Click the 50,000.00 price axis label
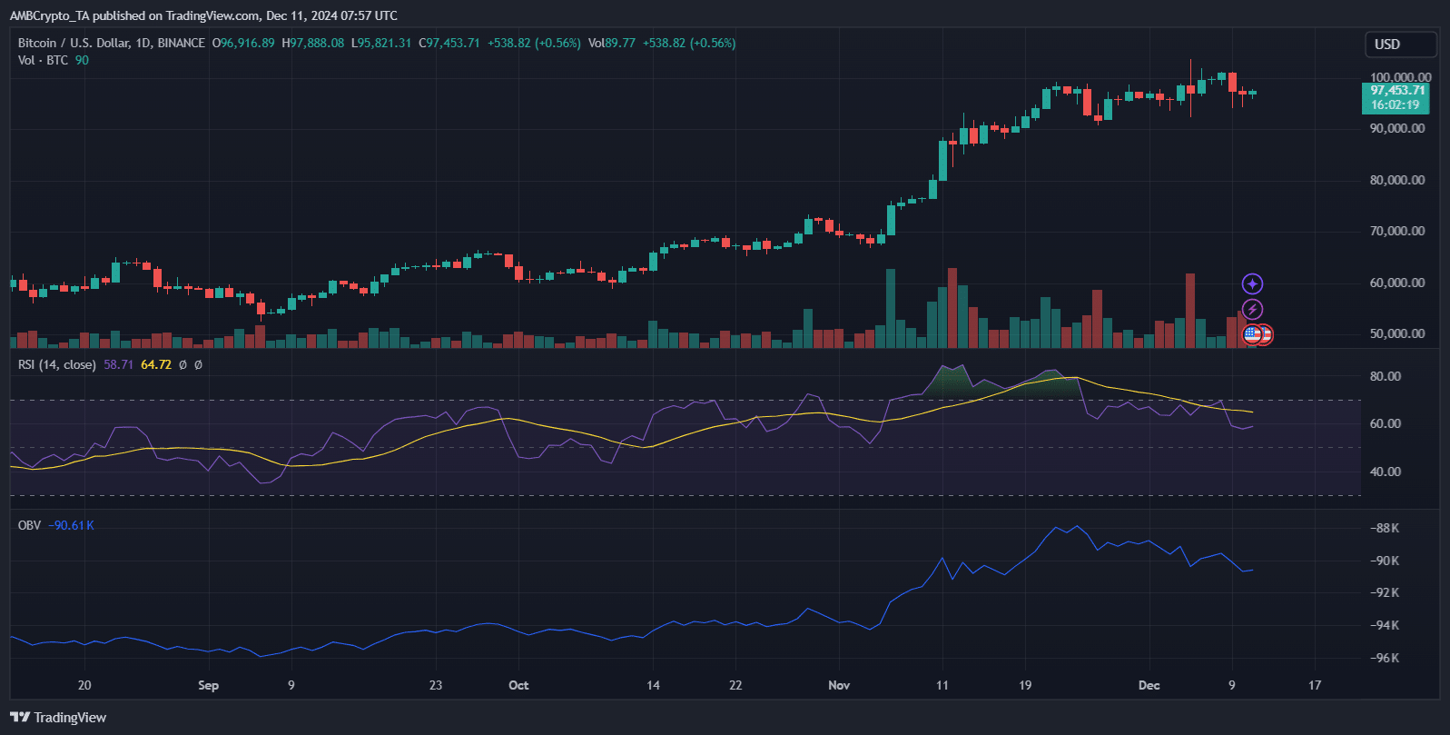The image size is (1450, 735). coord(1397,333)
